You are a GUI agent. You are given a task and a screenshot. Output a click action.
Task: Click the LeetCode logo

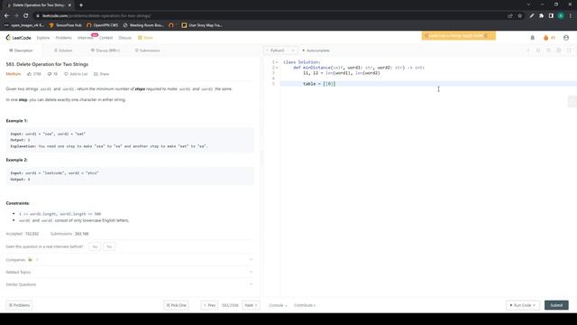18,38
